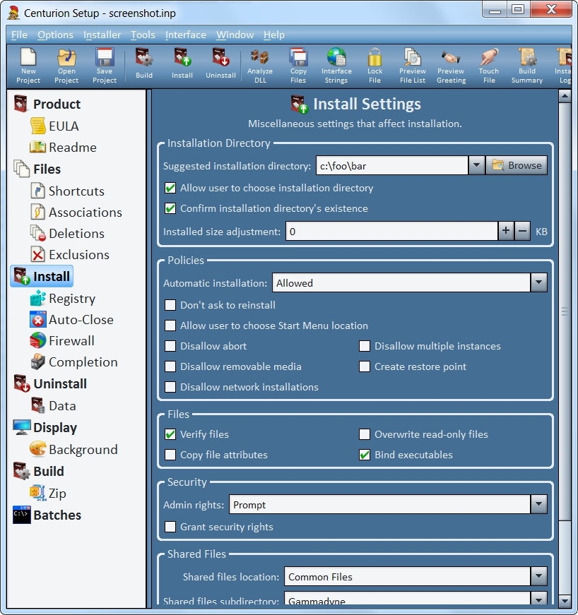Uncheck Verify files
The height and width of the screenshot is (615, 578).
coord(170,434)
